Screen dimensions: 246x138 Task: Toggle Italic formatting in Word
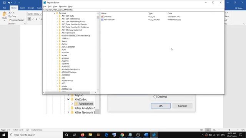[33, 19]
